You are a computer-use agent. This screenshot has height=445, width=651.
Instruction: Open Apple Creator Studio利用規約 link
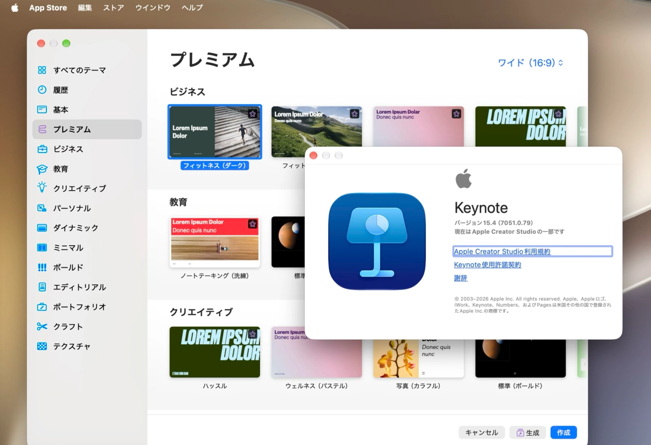tap(502, 251)
